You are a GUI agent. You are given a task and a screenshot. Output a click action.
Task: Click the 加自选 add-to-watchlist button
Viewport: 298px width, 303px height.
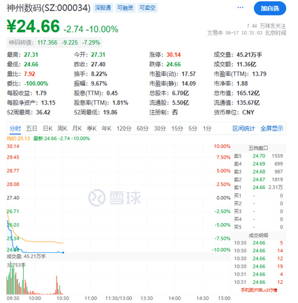(270, 8)
